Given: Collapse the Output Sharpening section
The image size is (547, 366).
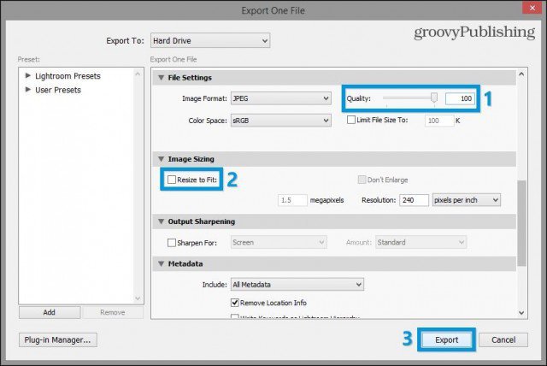Looking at the screenshot, I should coord(161,221).
